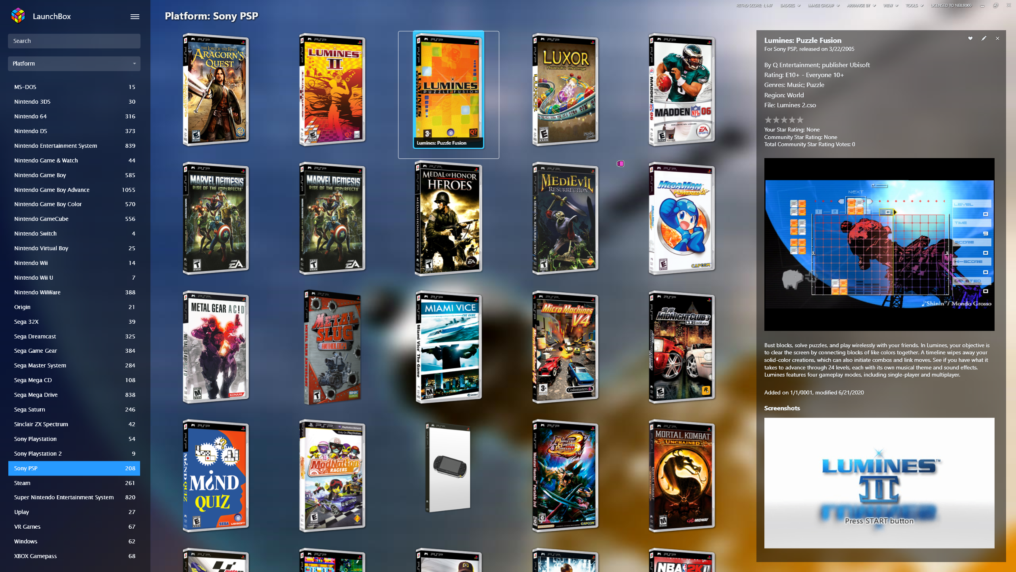This screenshot has width=1016, height=572.
Task: Select the Nintendo Switch platform
Action: coord(74,234)
